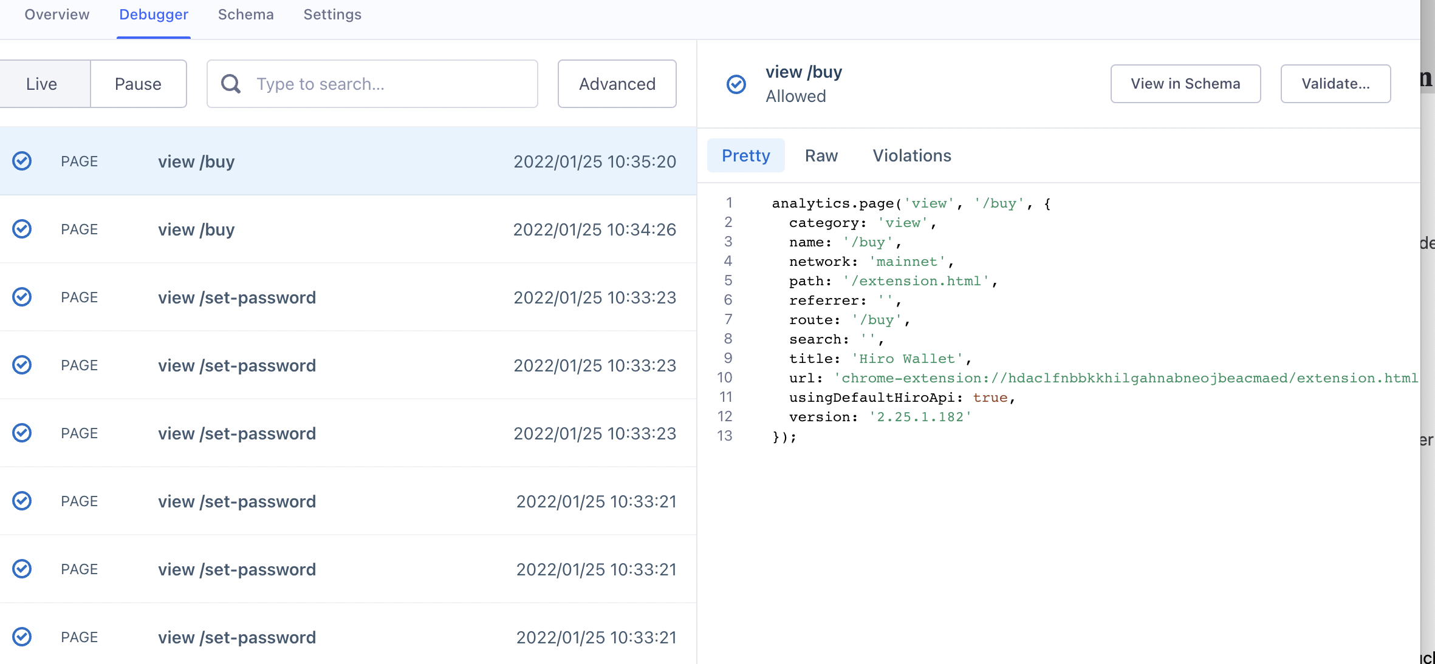Click the checkmark icon next to the 10:34:26 event
The image size is (1435, 664).
click(x=22, y=229)
